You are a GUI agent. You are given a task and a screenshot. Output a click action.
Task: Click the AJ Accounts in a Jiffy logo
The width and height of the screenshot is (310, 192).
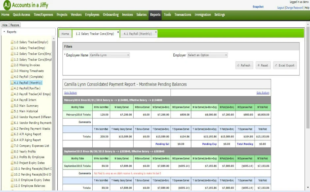(26, 5)
